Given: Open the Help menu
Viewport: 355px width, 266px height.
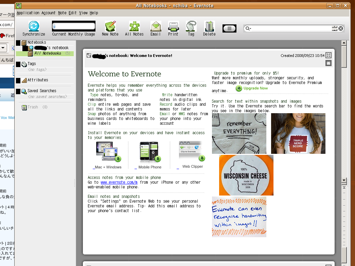Looking at the screenshot, I should [x=94, y=13].
